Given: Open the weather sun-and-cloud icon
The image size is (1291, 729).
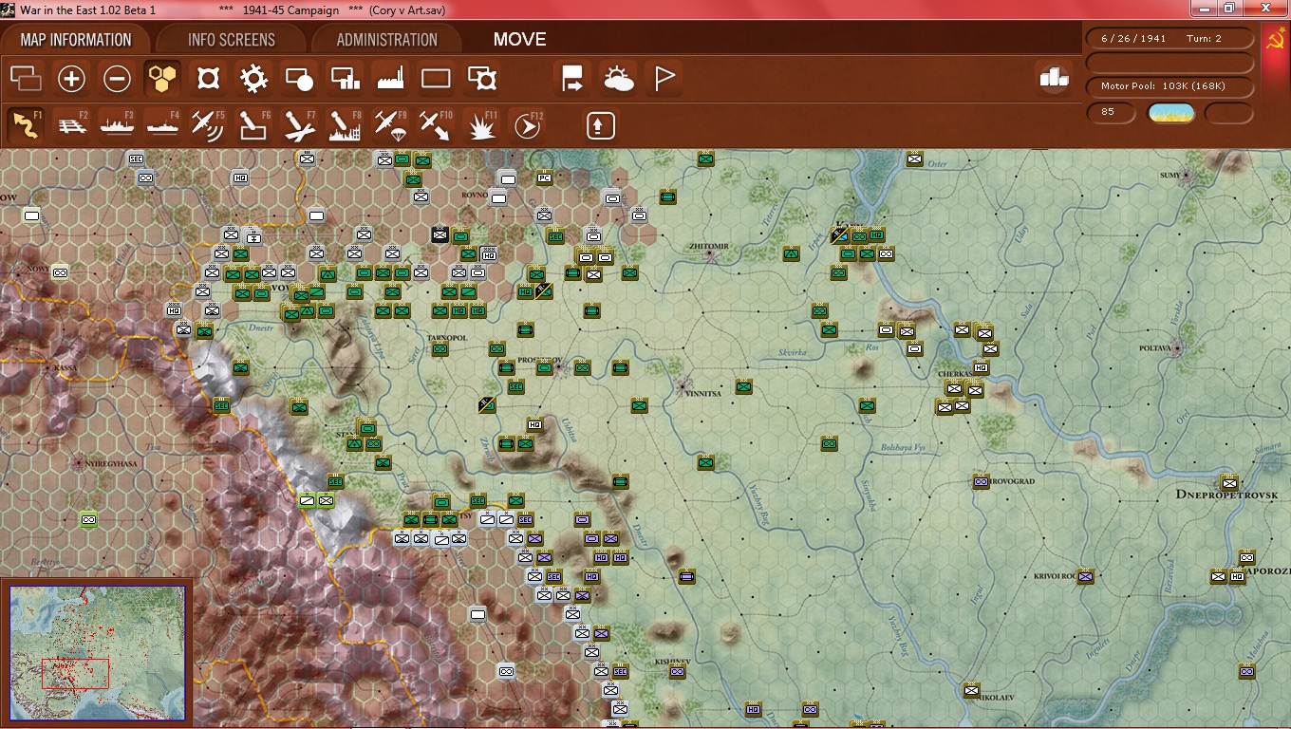Looking at the screenshot, I should (x=619, y=78).
